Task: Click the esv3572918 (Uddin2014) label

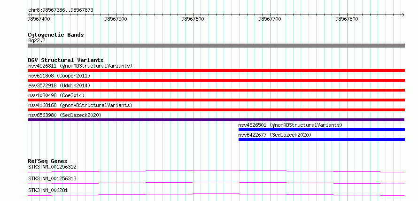Action: tap(59, 85)
